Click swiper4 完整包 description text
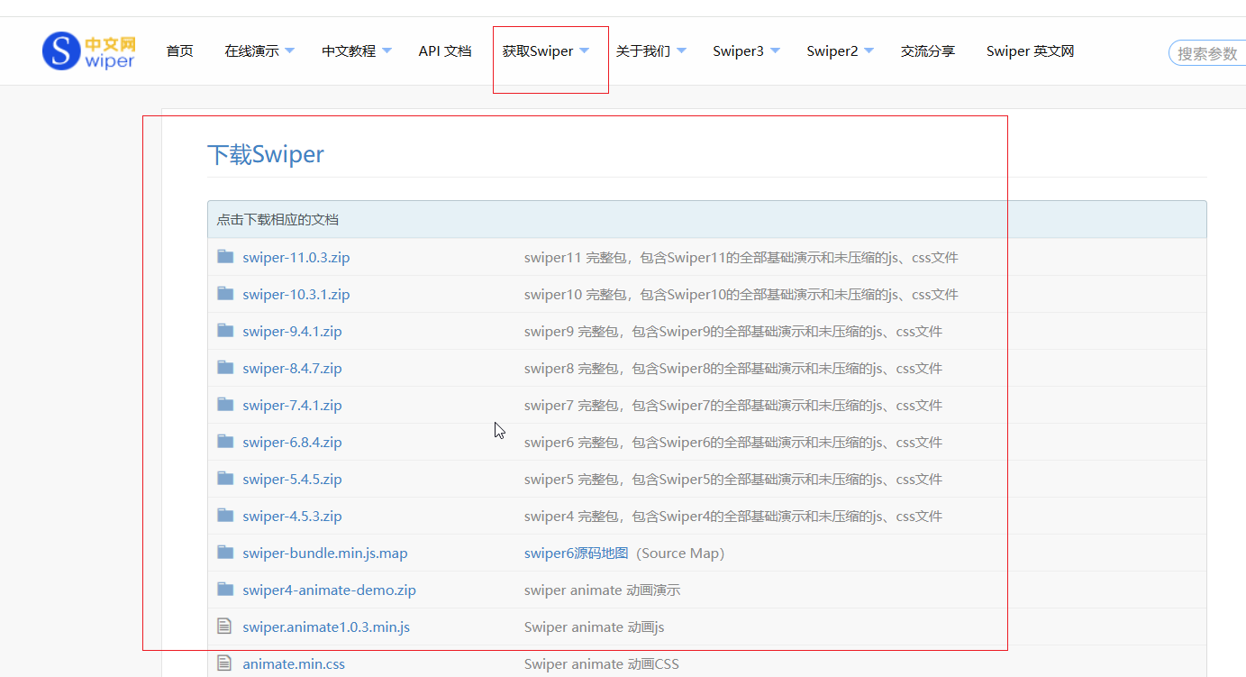 733,517
